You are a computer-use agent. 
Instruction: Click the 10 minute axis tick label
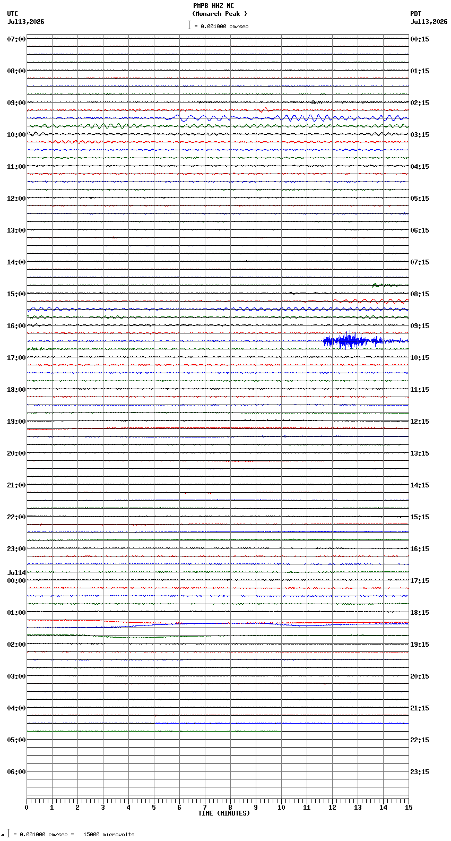tap(281, 808)
